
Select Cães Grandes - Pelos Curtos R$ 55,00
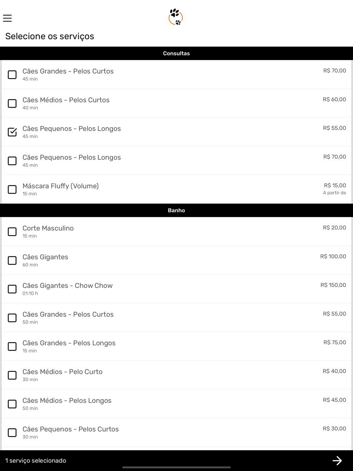pyautogui.click(x=12, y=318)
